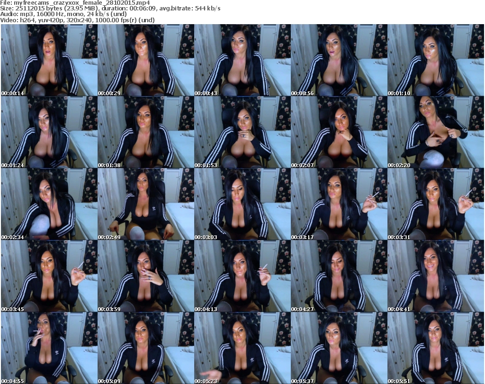Click the 'Audio: mp3, 16000 Hz' line
This screenshot has height=384, width=485.
tap(63, 14)
